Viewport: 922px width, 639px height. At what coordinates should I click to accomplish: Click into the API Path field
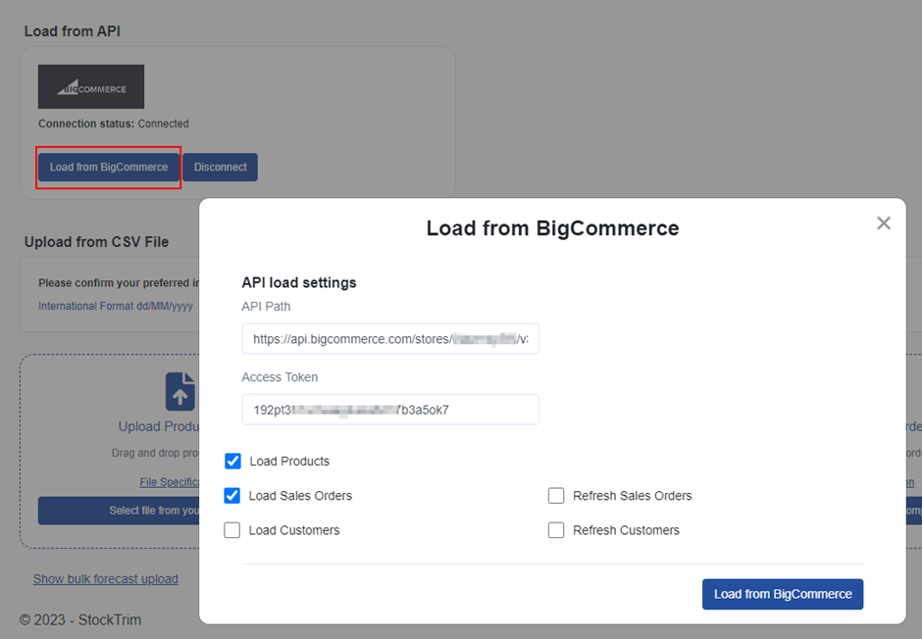click(390, 339)
